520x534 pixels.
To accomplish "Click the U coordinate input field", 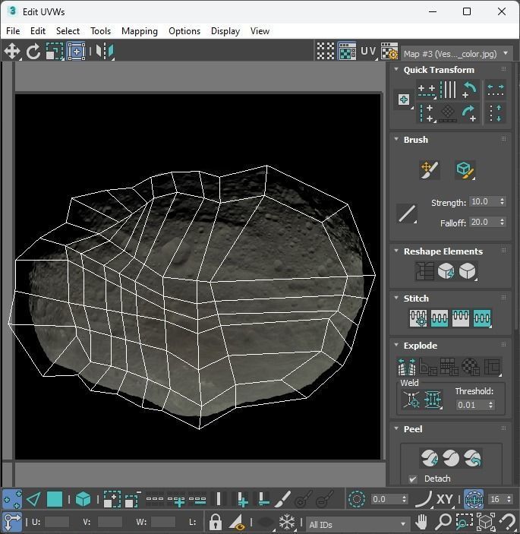I will click(57, 522).
